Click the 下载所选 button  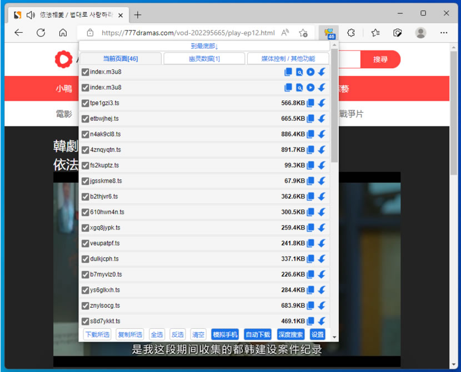pyautogui.click(x=97, y=334)
